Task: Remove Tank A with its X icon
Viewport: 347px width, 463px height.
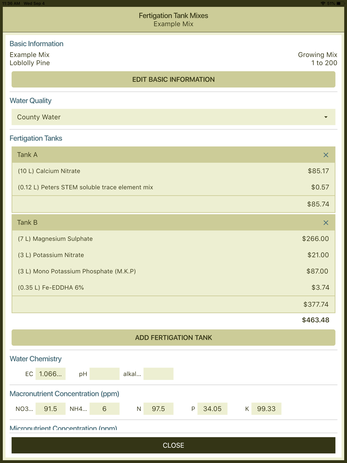Action: (x=325, y=155)
